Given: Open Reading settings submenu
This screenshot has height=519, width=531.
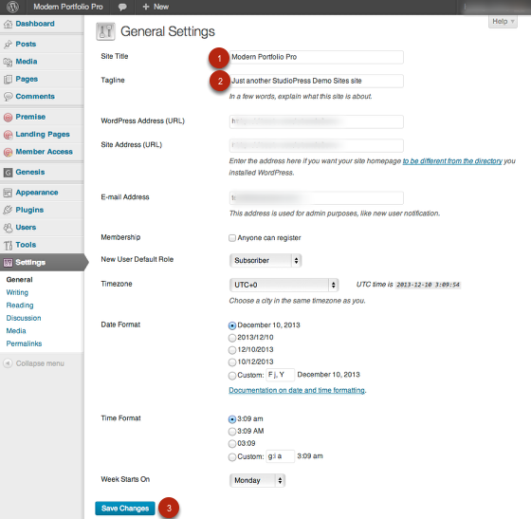Looking at the screenshot, I should coord(20,306).
